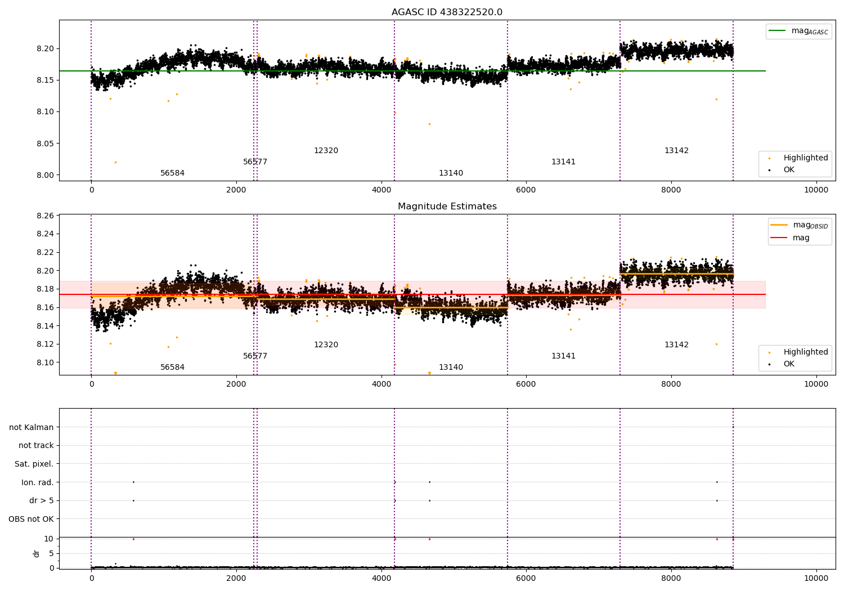
Task: Click the 'AGASC ID 438322520.0' plot title
Action: click(x=447, y=12)
